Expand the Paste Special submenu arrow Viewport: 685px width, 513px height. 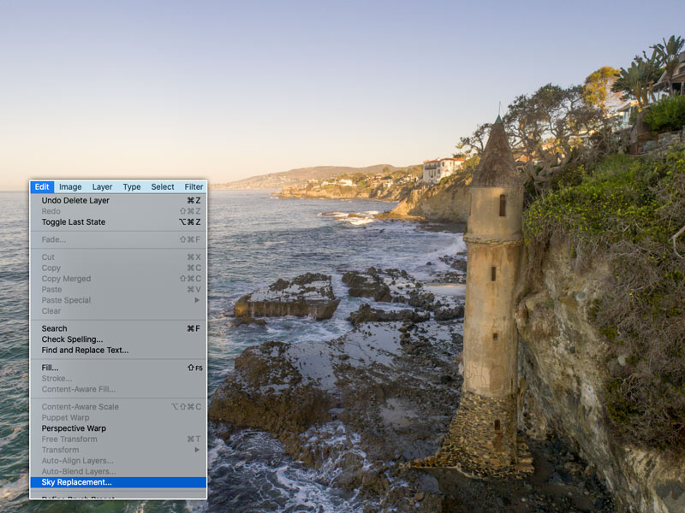[x=197, y=300]
